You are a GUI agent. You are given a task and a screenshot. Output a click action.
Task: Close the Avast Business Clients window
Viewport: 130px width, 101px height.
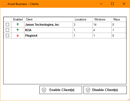(x=124, y=4)
